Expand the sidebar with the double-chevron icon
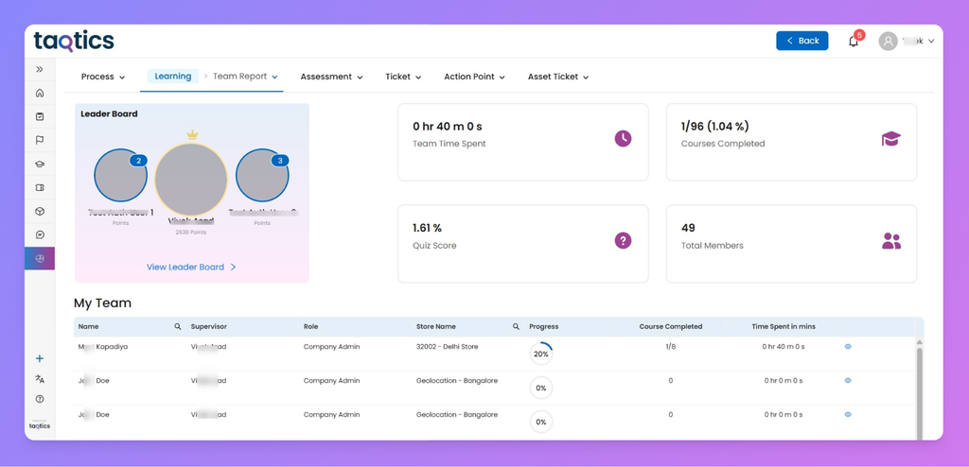Screen dimensions: 969x467 pos(40,69)
